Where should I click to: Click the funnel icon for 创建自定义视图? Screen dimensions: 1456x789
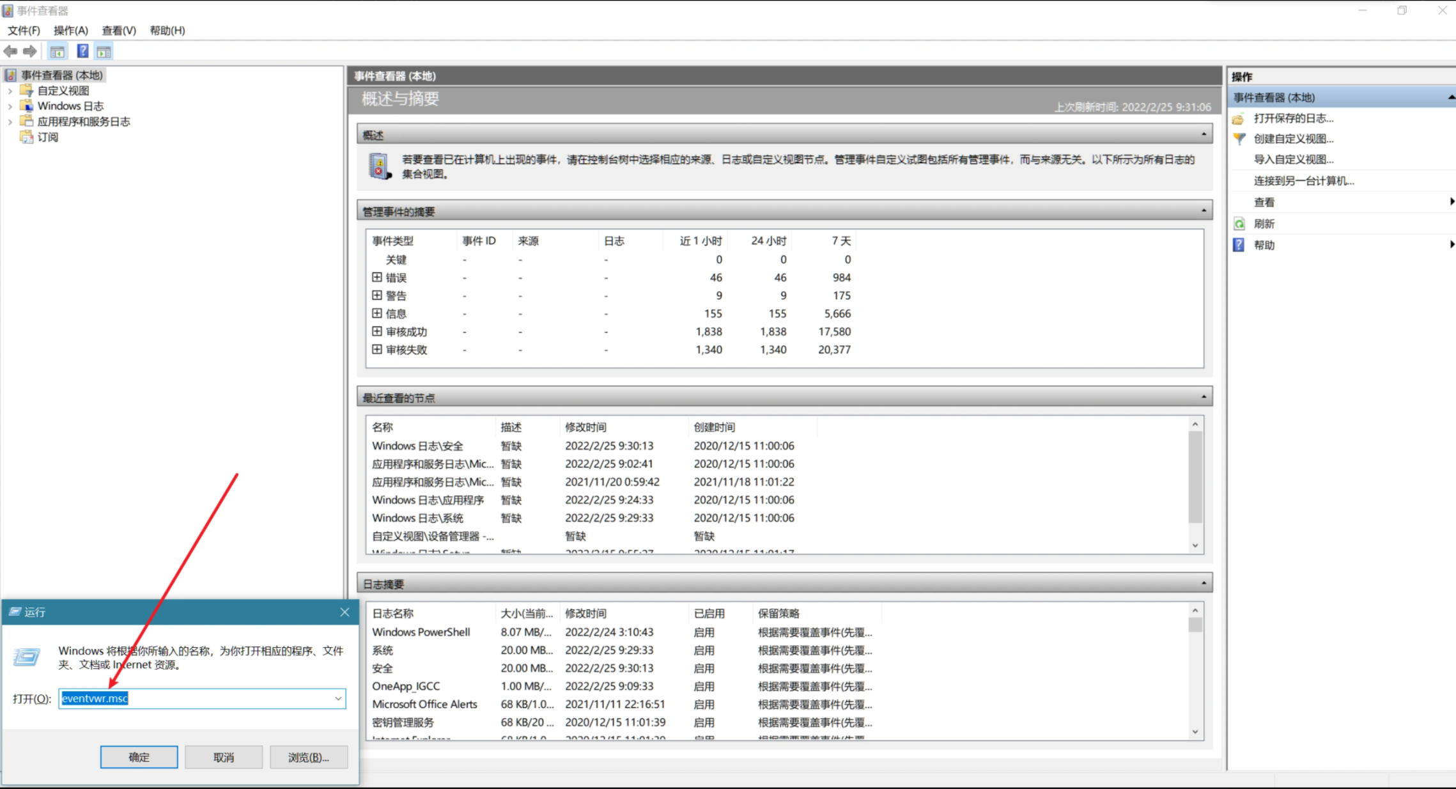(x=1239, y=139)
